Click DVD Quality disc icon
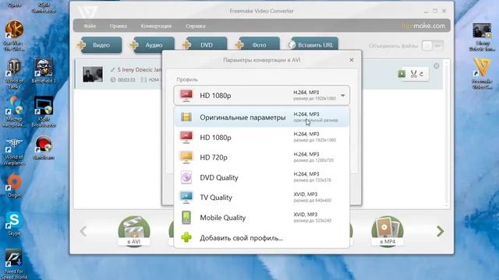 coord(186,177)
